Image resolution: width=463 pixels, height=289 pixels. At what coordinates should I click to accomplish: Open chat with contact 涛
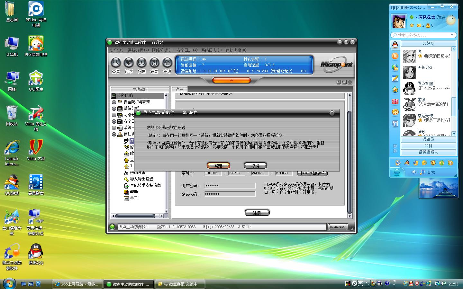click(x=426, y=55)
